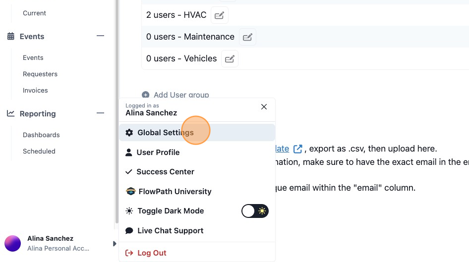The width and height of the screenshot is (469, 262).
Task: Open Events sub-item in sidebar
Action: 33,57
